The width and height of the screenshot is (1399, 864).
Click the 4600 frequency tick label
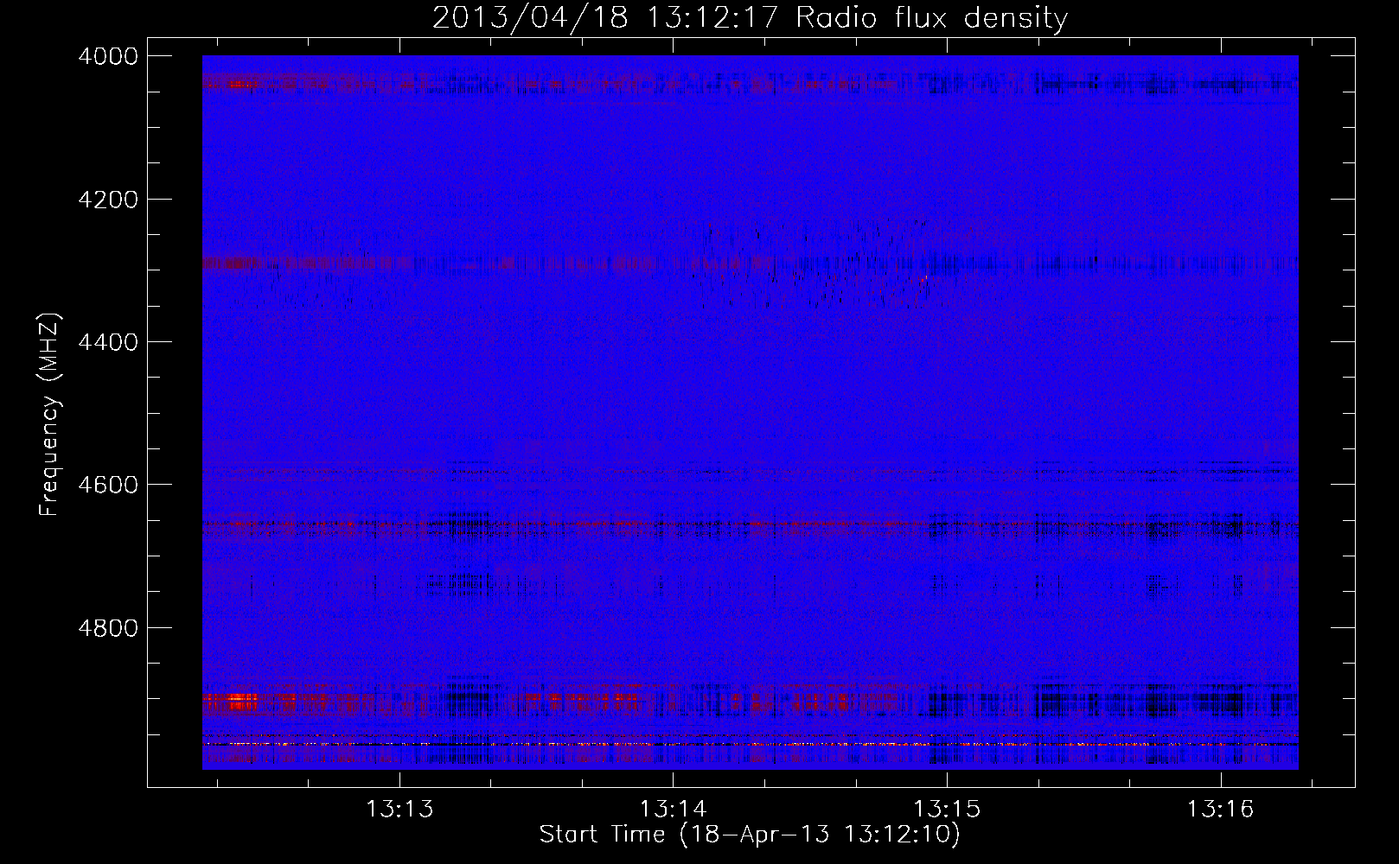click(108, 485)
